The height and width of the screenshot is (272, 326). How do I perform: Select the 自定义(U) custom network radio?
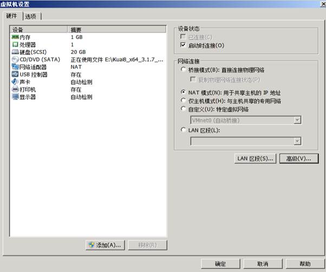184,109
